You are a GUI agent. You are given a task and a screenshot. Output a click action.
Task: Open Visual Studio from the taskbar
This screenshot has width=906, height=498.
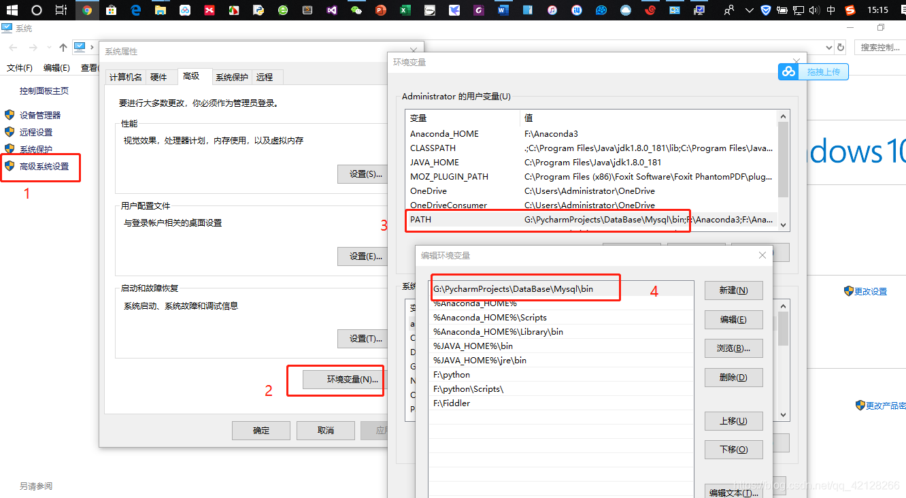tap(331, 10)
